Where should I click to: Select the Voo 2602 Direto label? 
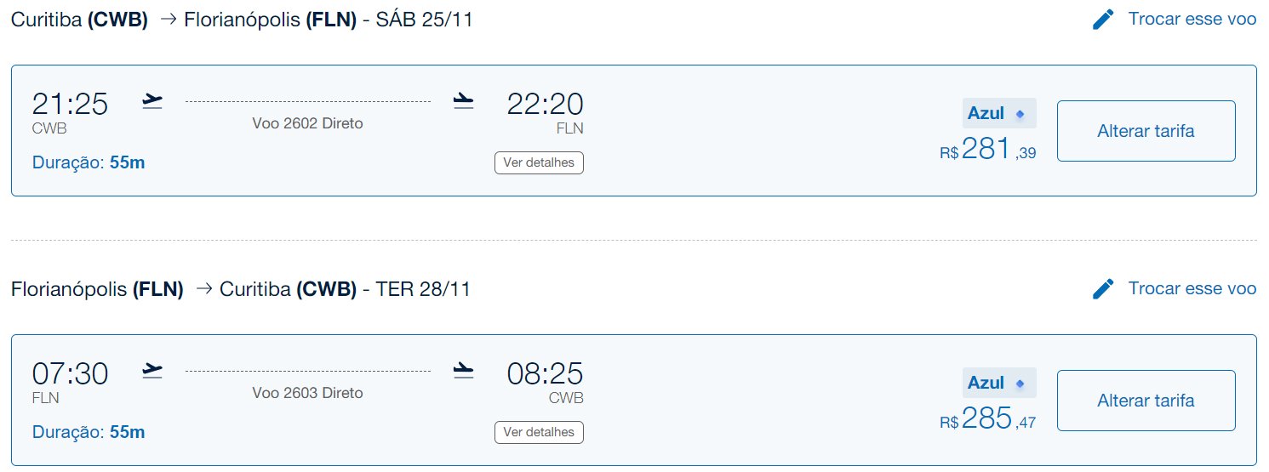pyautogui.click(x=307, y=123)
